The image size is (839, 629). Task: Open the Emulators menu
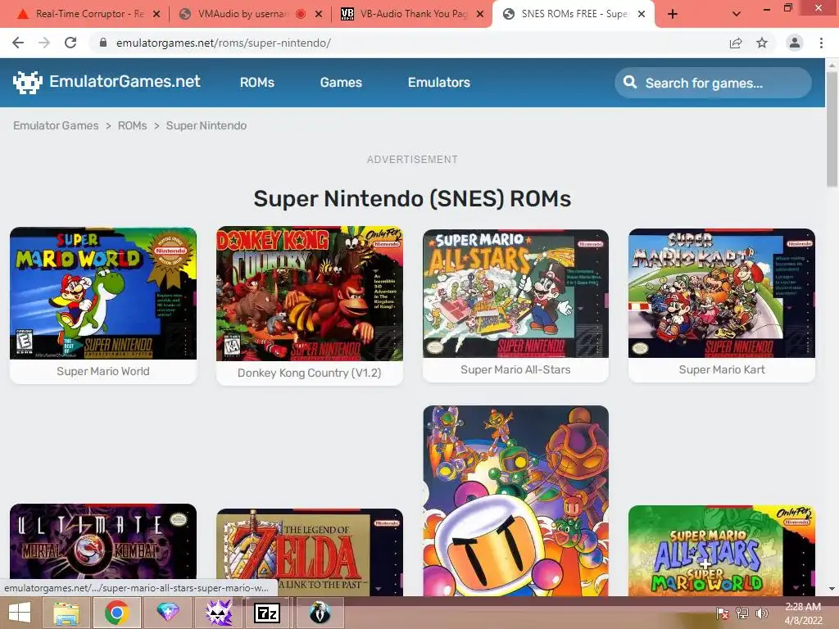coord(439,83)
